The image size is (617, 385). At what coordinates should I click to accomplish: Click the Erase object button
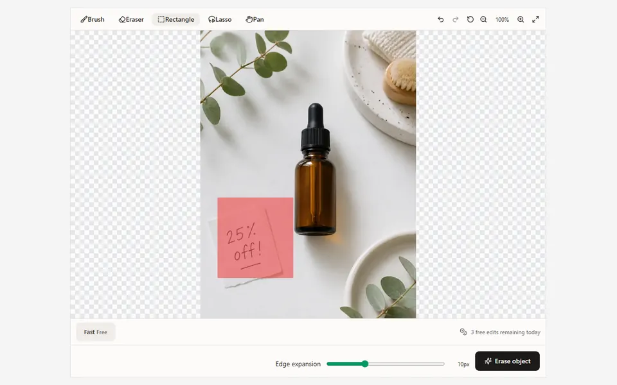coord(507,361)
